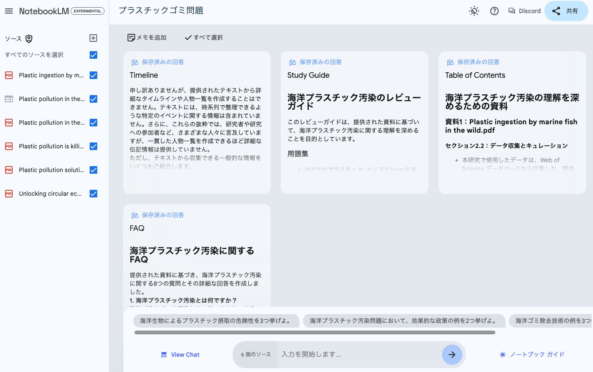Click View Chat to show conversation

[x=180, y=355]
